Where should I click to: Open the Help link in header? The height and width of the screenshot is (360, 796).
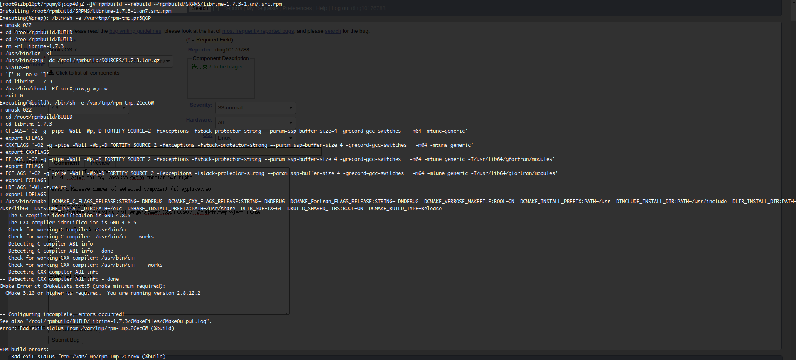321,8
